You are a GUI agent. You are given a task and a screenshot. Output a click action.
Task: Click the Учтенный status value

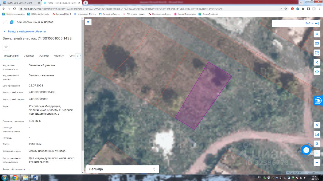[x=35, y=144]
